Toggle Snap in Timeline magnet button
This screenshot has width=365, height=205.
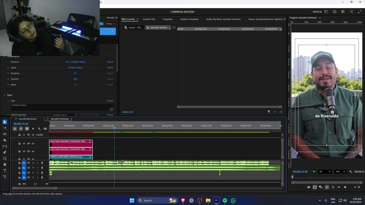point(21,129)
